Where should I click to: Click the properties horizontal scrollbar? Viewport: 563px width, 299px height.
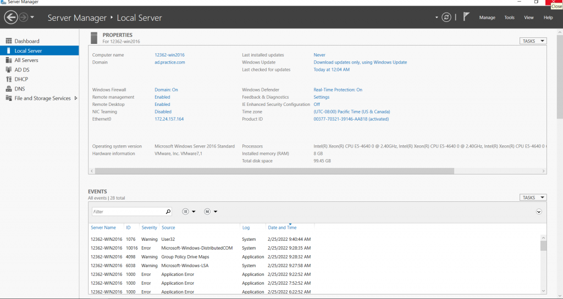coord(275,171)
